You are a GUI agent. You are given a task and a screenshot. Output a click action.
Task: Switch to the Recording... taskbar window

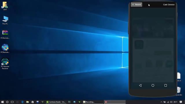point(93,102)
